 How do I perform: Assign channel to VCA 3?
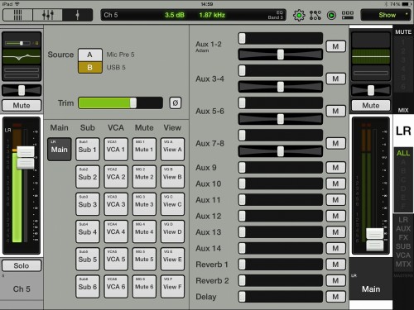point(116,204)
